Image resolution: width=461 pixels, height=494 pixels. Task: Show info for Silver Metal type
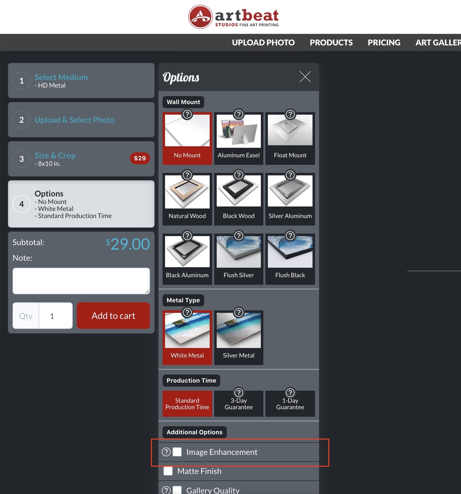coord(239,312)
